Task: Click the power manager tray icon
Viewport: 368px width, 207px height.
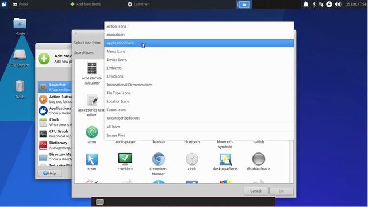Action: 329,4
